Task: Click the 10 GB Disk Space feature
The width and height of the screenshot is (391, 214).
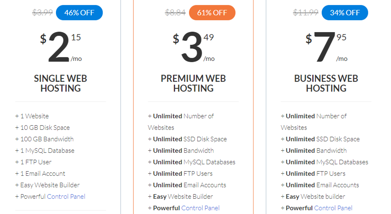Action: [x=43, y=128]
